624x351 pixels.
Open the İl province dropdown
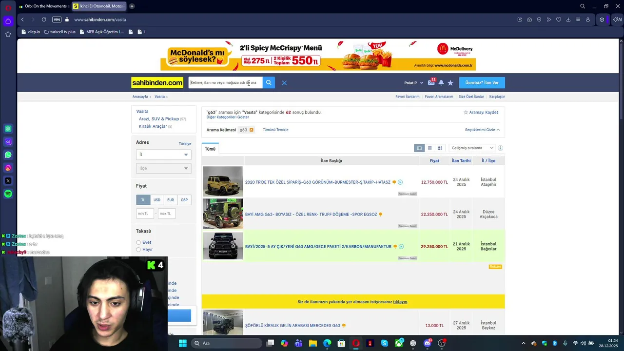point(163,155)
